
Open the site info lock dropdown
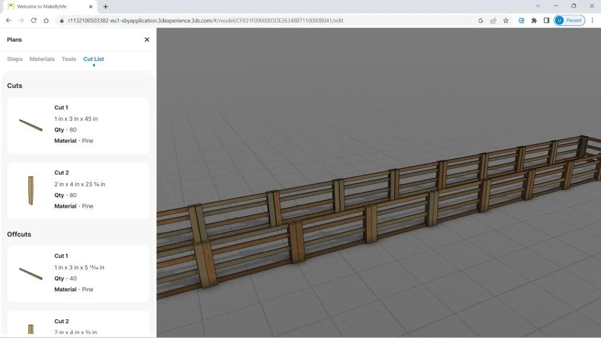tap(62, 19)
